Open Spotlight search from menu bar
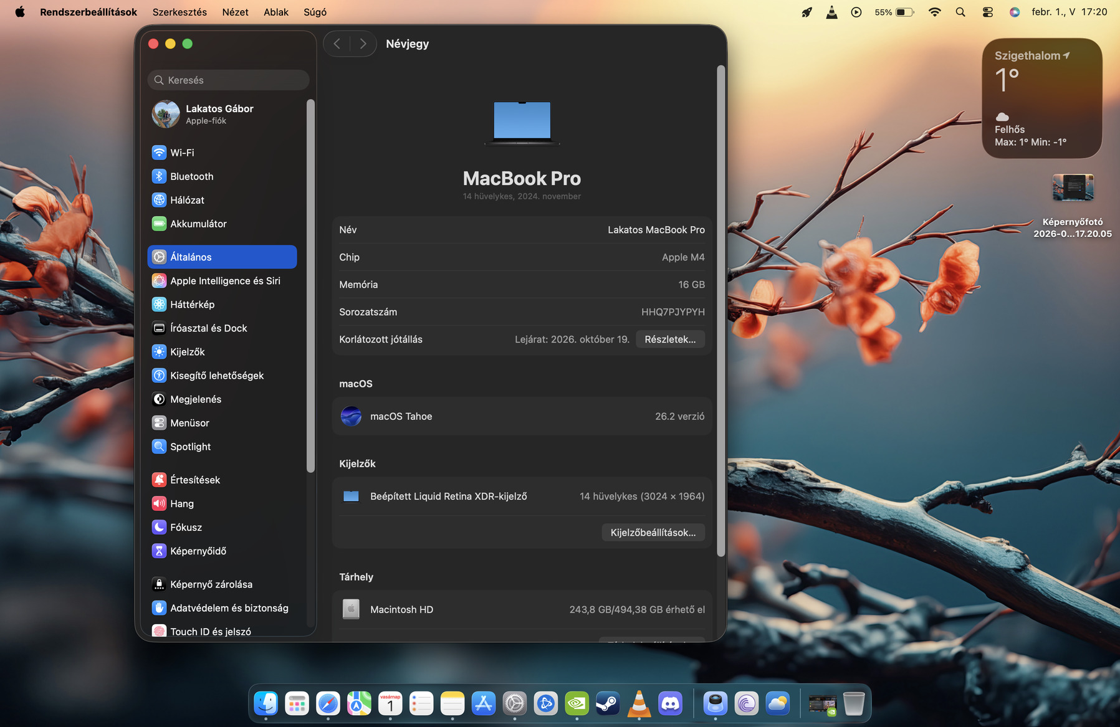 point(960,12)
